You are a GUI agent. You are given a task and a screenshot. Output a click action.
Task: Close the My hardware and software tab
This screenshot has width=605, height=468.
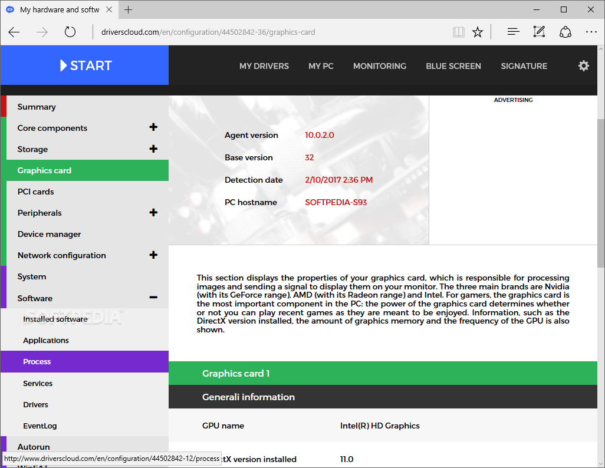pyautogui.click(x=109, y=9)
